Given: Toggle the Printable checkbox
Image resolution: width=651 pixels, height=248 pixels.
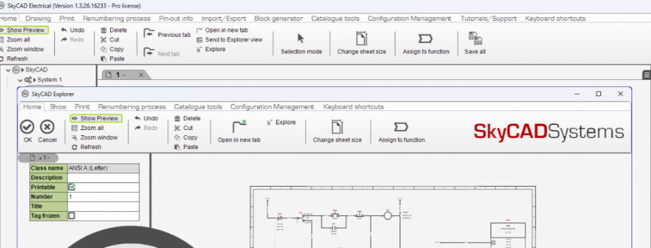Looking at the screenshot, I should (x=72, y=187).
